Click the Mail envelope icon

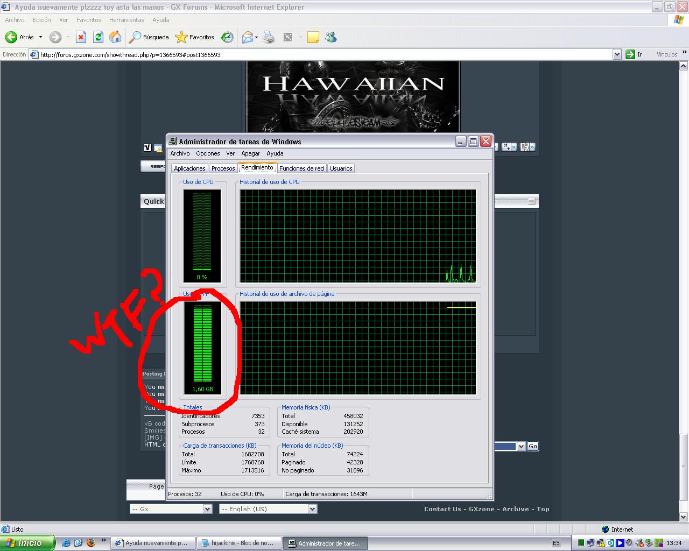[x=248, y=37]
